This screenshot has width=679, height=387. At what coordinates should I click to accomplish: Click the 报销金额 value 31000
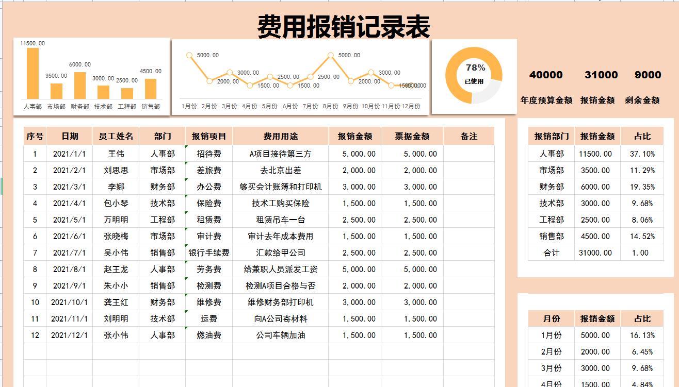(600, 75)
